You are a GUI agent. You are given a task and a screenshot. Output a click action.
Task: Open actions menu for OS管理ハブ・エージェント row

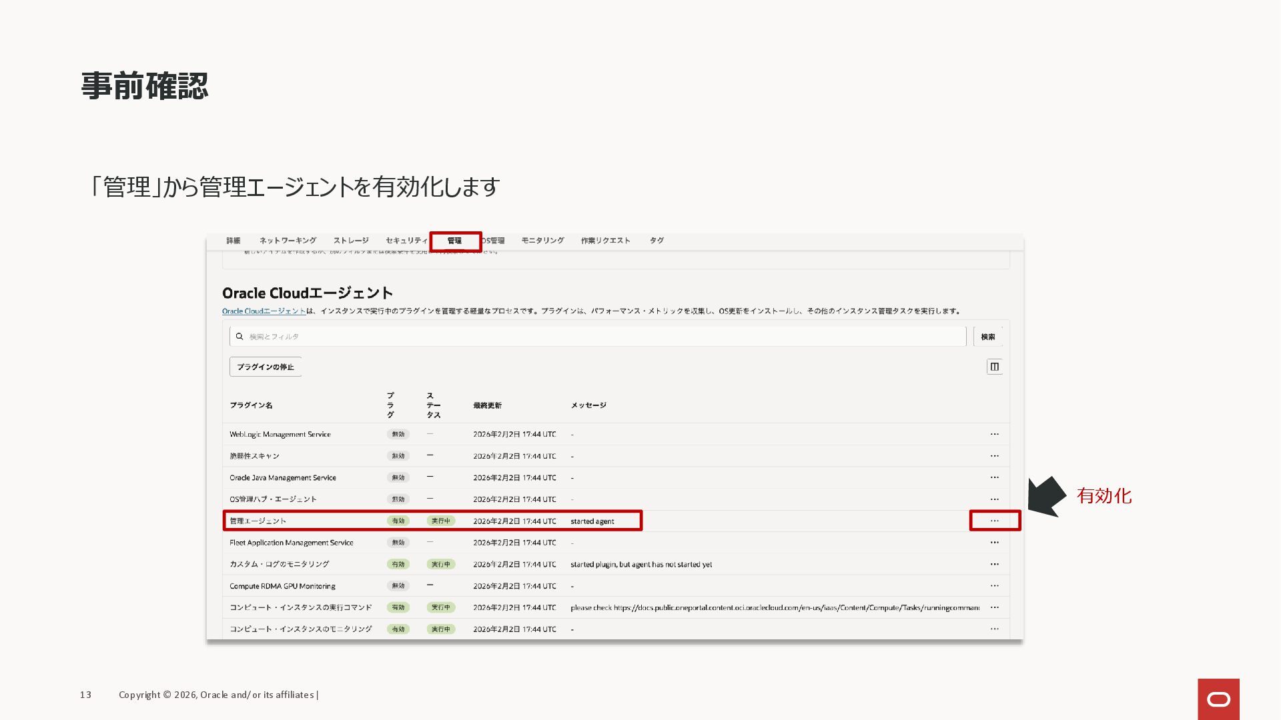994,499
